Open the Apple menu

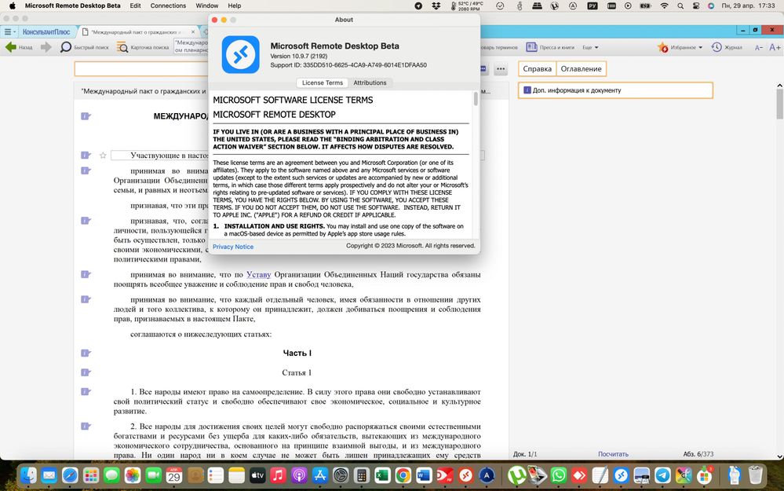[13, 6]
